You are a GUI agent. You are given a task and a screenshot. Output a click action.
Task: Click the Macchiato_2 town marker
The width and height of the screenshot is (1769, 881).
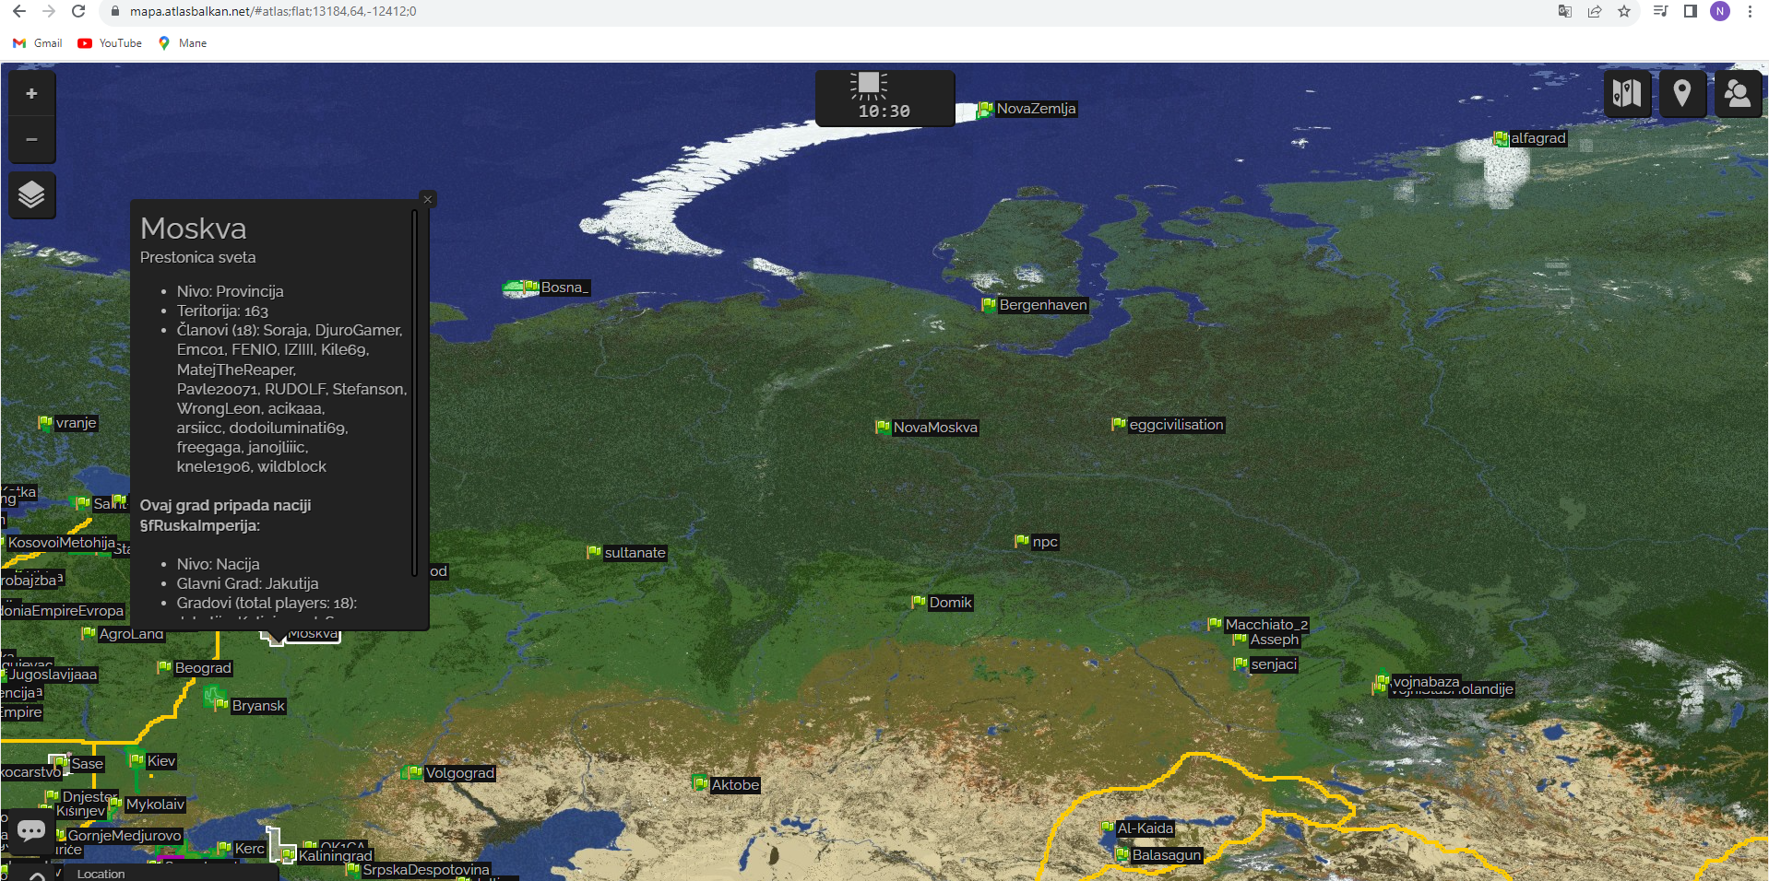click(1215, 625)
